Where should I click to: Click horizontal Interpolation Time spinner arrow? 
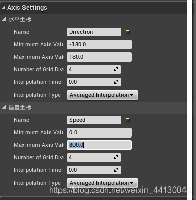click(x=116, y=82)
